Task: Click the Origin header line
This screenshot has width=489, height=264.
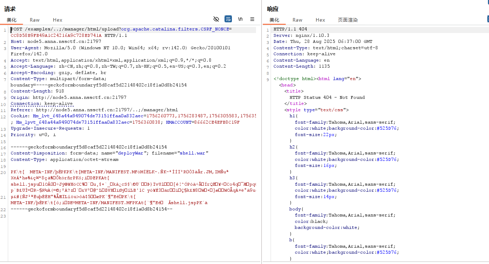Action: pyautogui.click(x=69, y=97)
